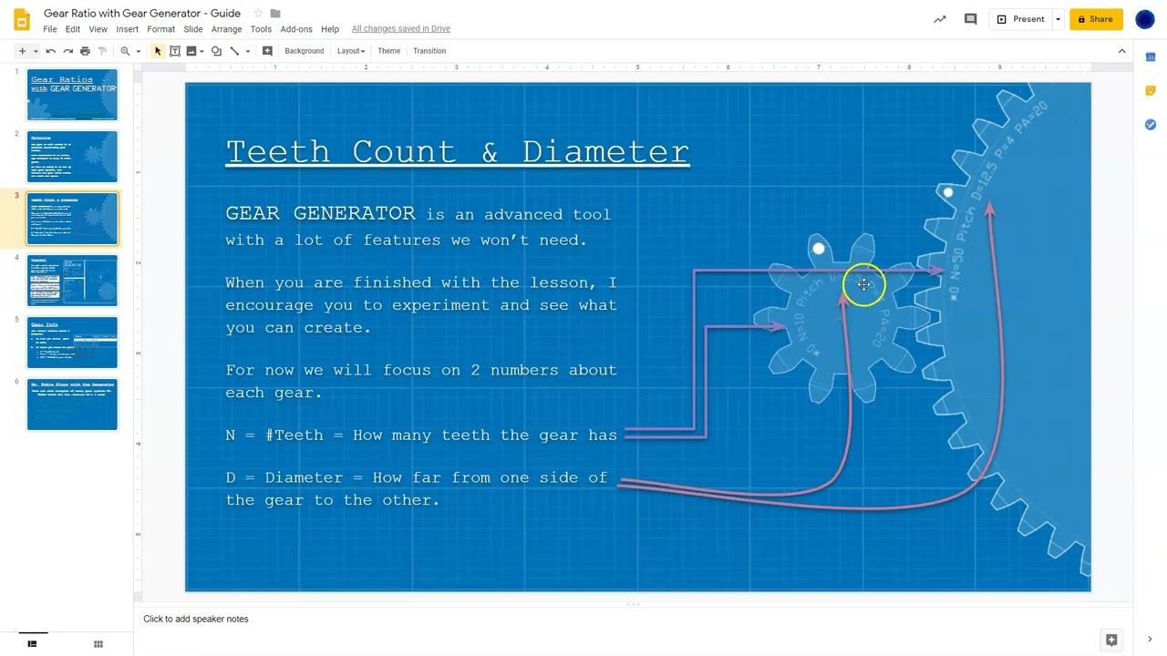1167x656 pixels.
Task: Expand the line type dropdown
Action: point(247,51)
